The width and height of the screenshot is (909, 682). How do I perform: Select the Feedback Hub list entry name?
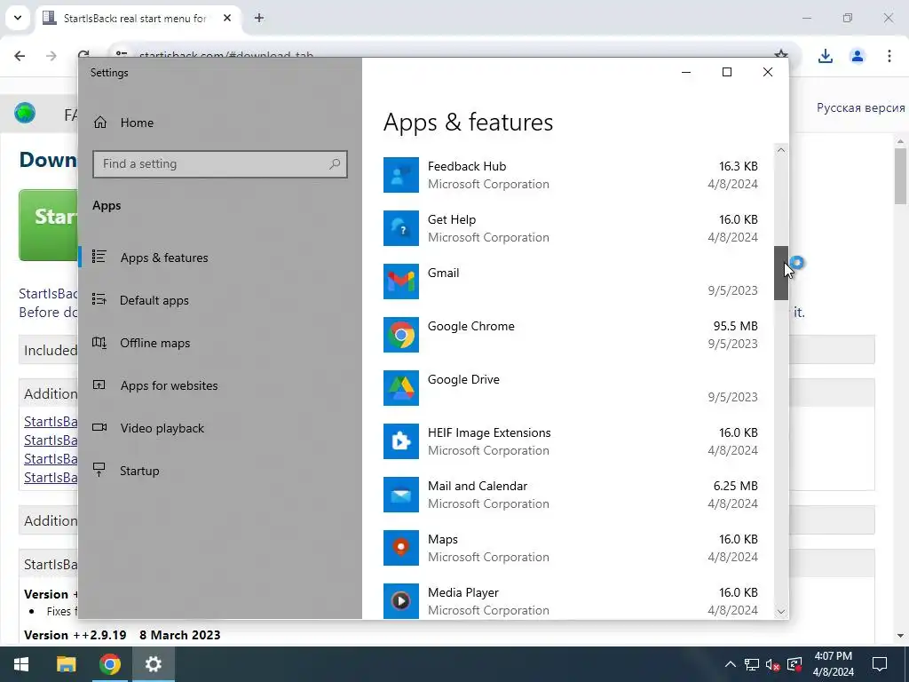(467, 166)
